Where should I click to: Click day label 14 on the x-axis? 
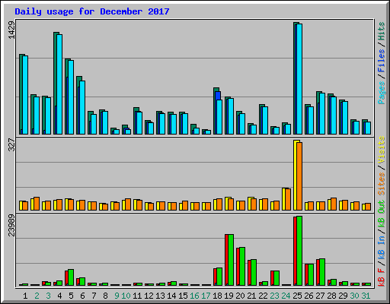[171, 296]
